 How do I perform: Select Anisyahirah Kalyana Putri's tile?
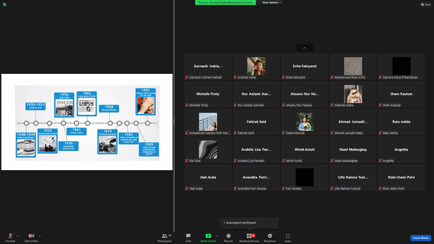pos(208,122)
